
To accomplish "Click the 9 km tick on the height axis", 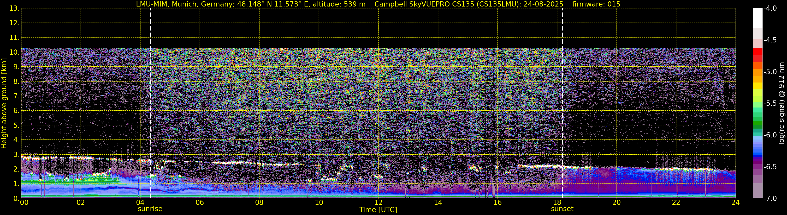I will point(16,67).
